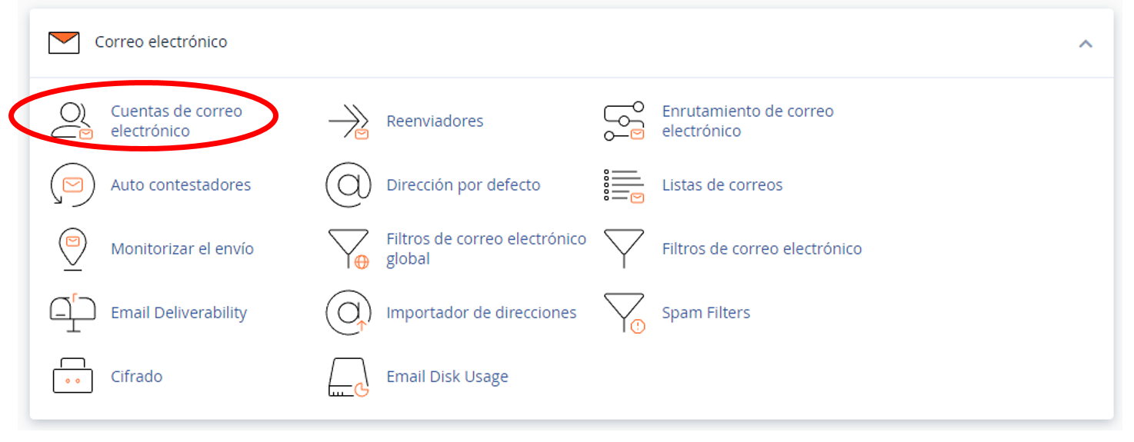
Task: Open the Cifrado lock icon
Action: tap(72, 377)
